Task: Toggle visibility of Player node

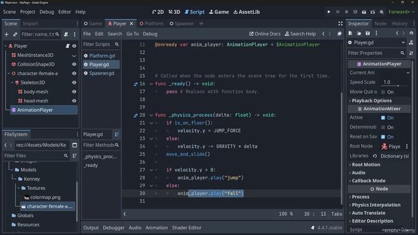Action: coord(74,46)
